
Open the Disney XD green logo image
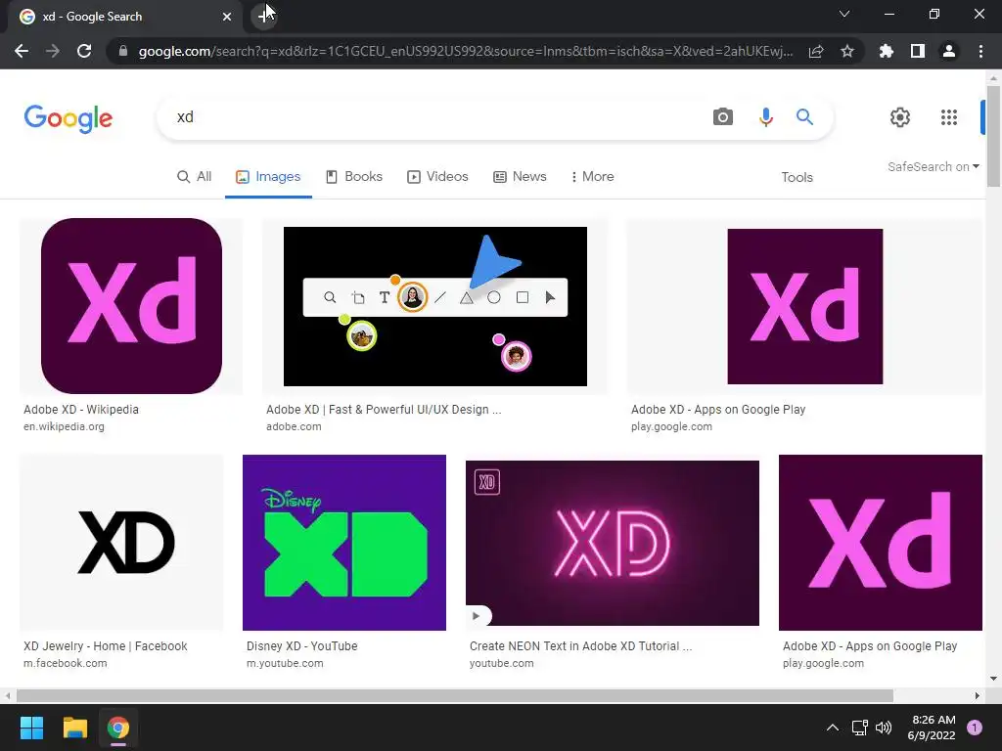click(344, 542)
